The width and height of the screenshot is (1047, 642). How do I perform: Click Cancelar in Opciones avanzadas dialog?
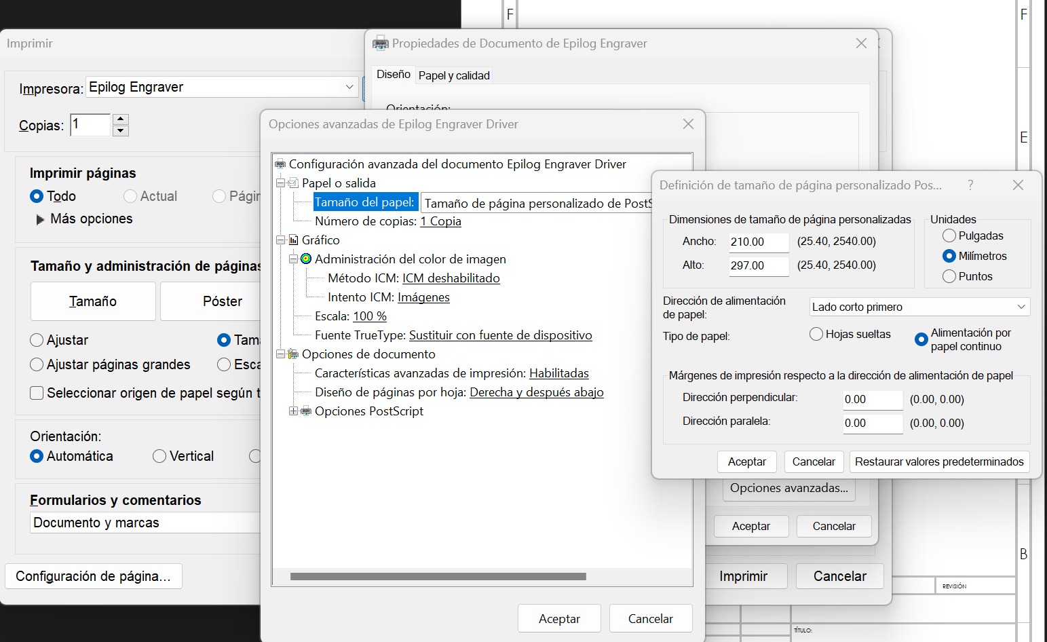pyautogui.click(x=651, y=618)
